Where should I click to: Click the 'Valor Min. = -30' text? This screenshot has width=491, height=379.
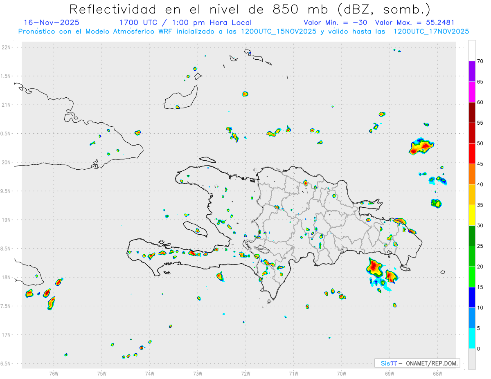pyautogui.click(x=336, y=22)
